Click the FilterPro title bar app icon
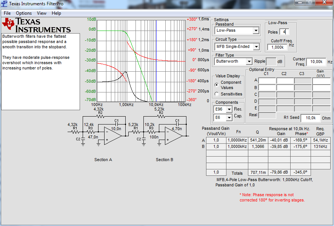The image size is (334, 226). coord(4,4)
